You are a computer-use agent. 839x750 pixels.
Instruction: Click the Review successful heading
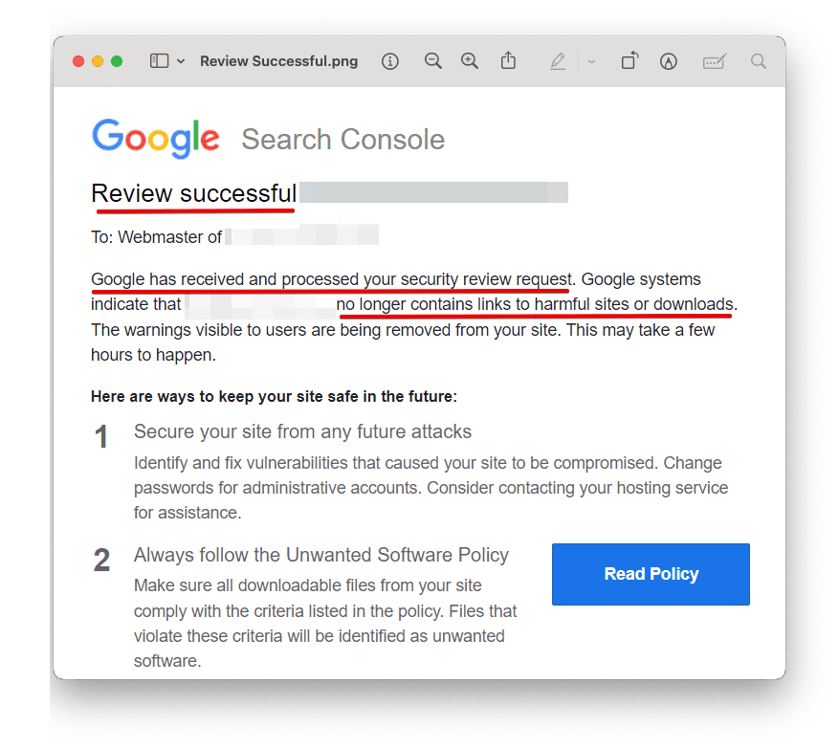(193, 193)
